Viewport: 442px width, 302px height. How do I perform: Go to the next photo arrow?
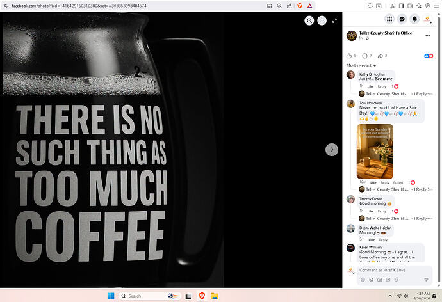332,150
